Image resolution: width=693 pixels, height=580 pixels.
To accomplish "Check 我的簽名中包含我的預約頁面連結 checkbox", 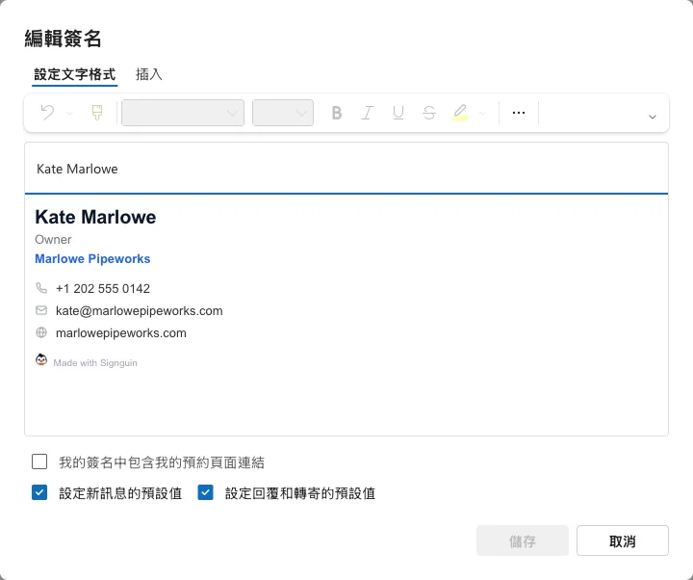I will click(39, 461).
